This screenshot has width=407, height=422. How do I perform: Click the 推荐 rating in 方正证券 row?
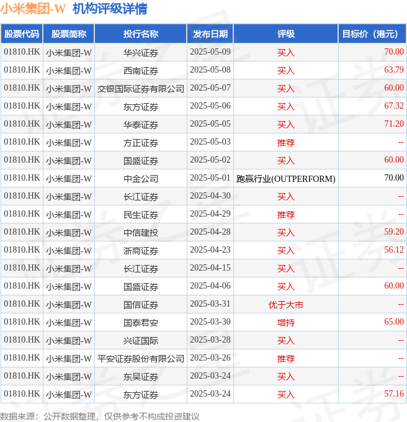(285, 143)
